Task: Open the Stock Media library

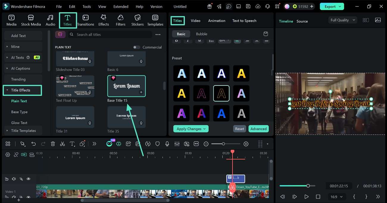Action: click(31, 20)
